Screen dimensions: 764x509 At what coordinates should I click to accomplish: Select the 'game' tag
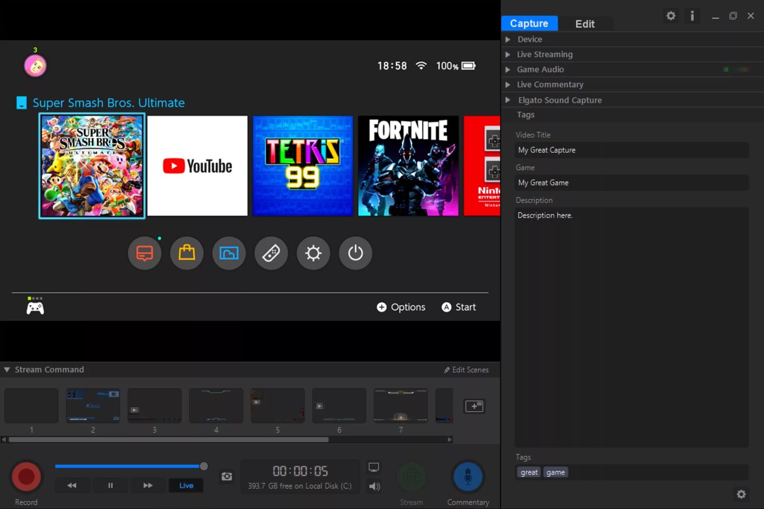click(x=555, y=472)
